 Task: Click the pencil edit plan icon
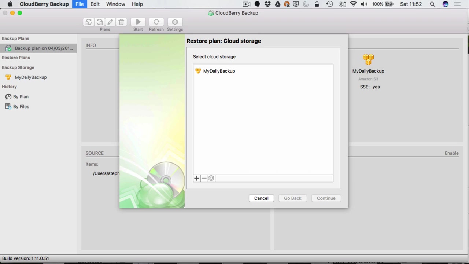[x=110, y=22]
